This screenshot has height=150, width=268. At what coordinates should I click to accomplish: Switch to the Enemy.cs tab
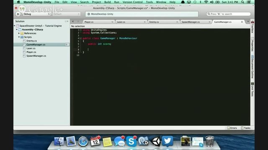(x=154, y=22)
